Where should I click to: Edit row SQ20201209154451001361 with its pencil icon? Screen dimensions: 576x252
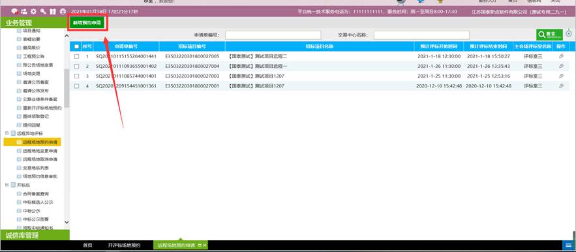(561, 86)
